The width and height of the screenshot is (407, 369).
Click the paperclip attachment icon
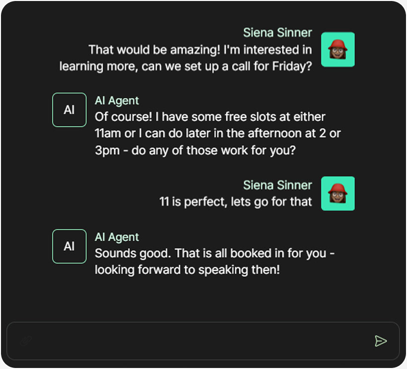tap(26, 341)
